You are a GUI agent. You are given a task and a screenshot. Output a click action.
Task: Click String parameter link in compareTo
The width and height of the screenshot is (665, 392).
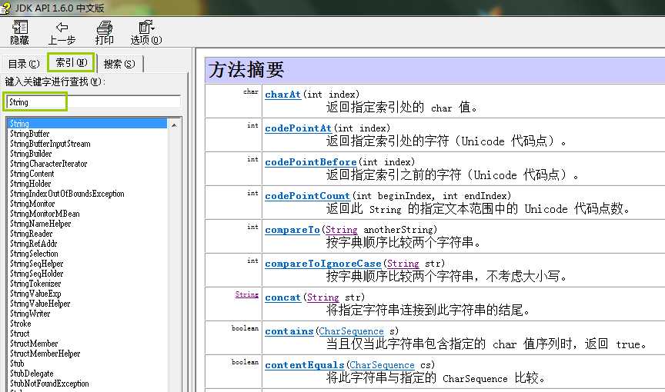tap(342, 230)
